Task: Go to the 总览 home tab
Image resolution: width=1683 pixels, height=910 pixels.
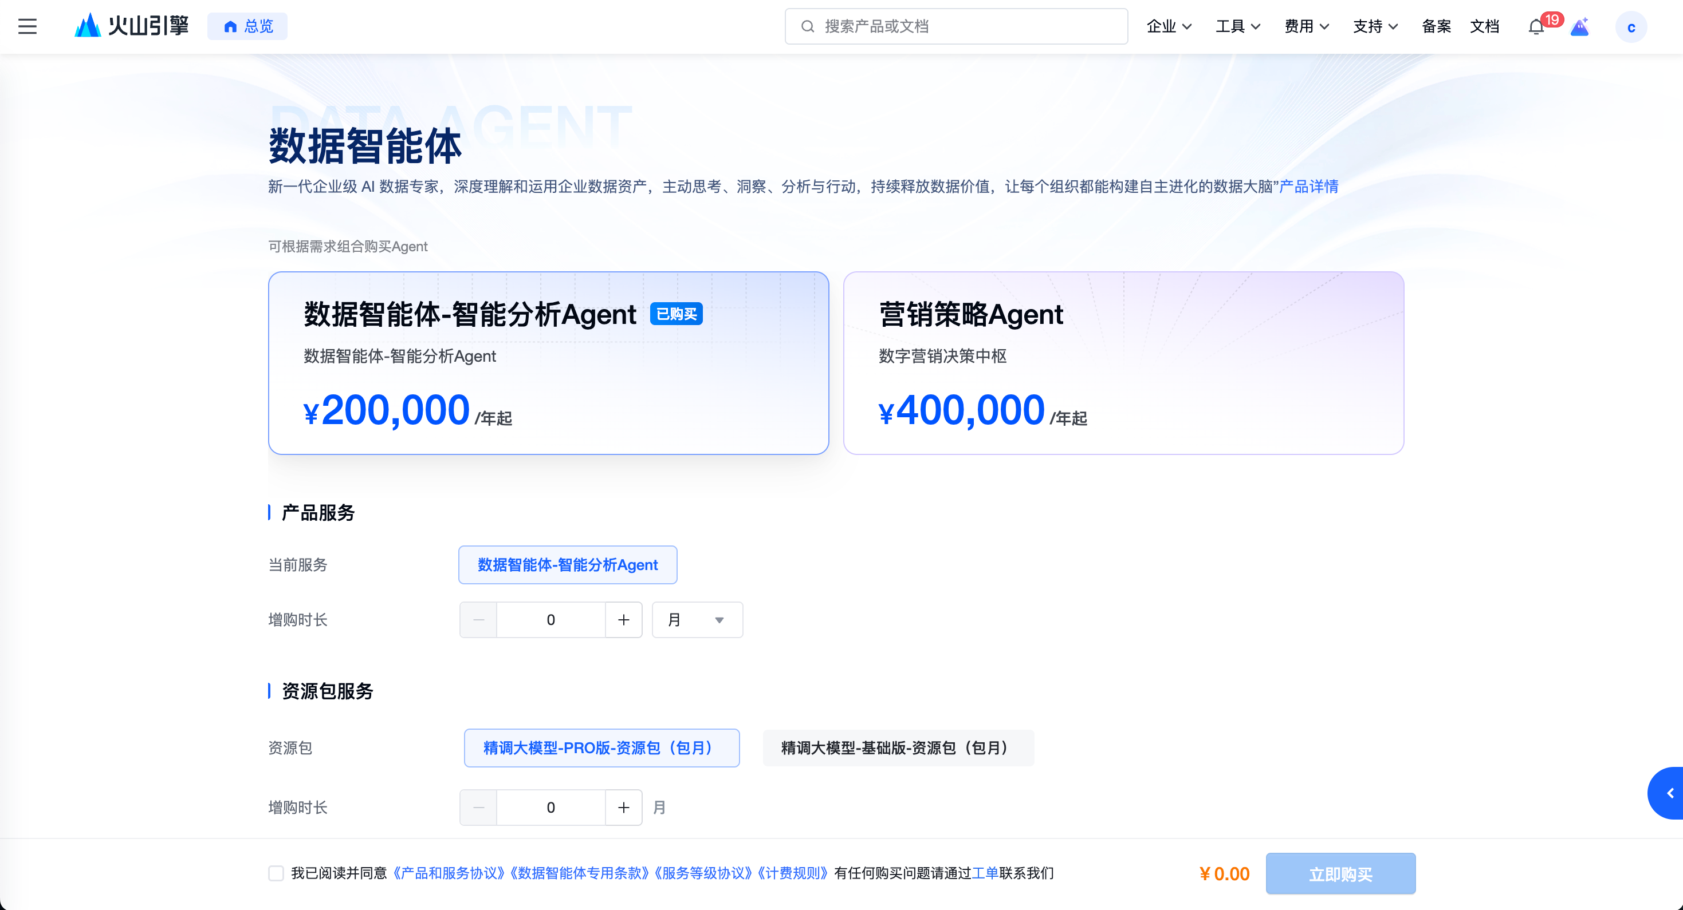Action: (x=247, y=26)
